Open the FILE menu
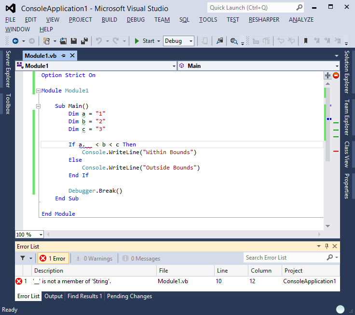This screenshot has height=315, width=355. point(11,20)
